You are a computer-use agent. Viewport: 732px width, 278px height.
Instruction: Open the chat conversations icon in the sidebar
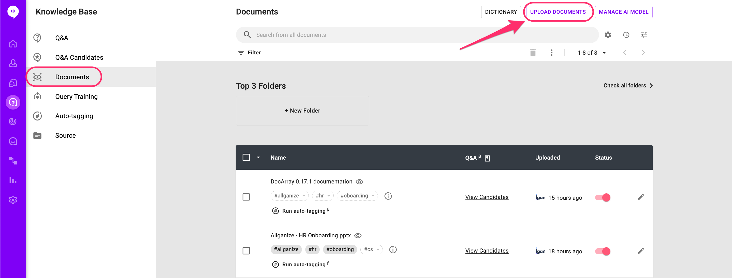(x=13, y=83)
